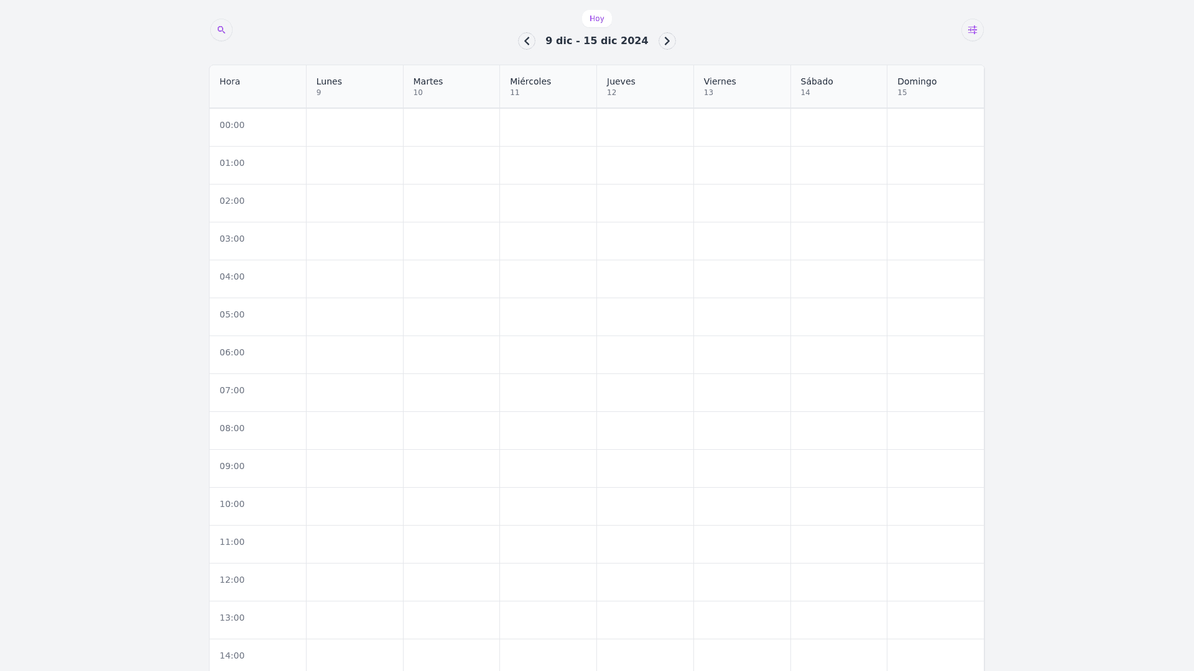Select the Sábado 14 column header
The height and width of the screenshot is (671, 1194).
839,86
